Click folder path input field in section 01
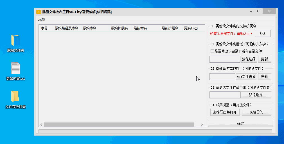Screen dimensions: 284x144 [225, 59]
